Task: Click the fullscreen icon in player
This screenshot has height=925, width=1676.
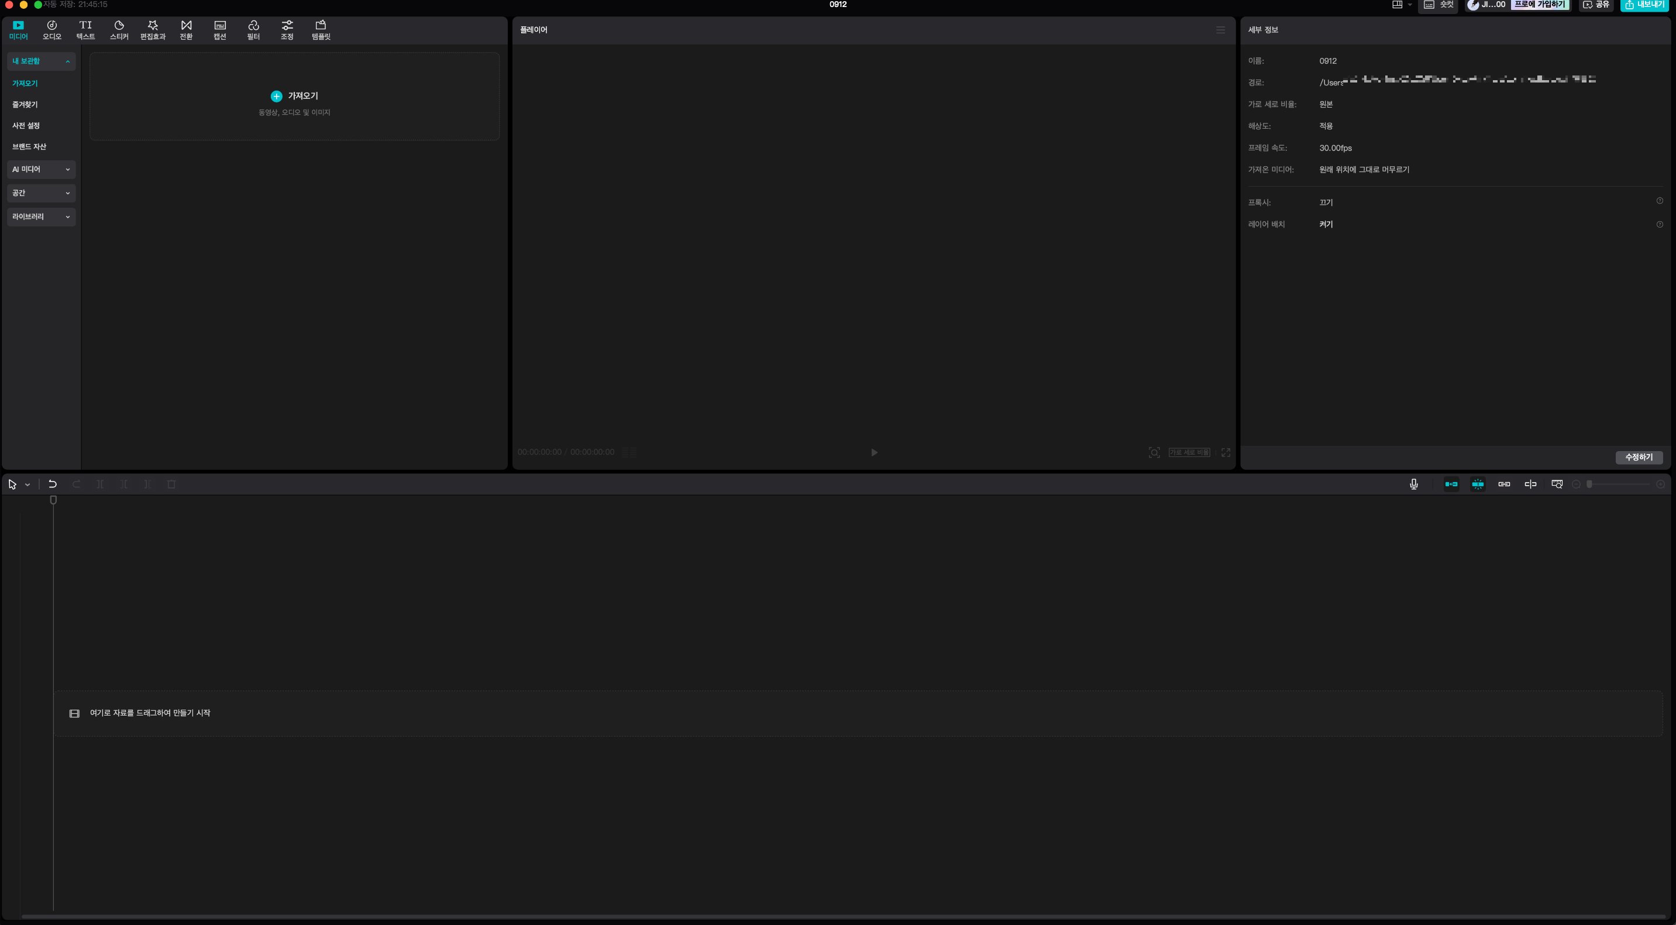Action: tap(1225, 453)
